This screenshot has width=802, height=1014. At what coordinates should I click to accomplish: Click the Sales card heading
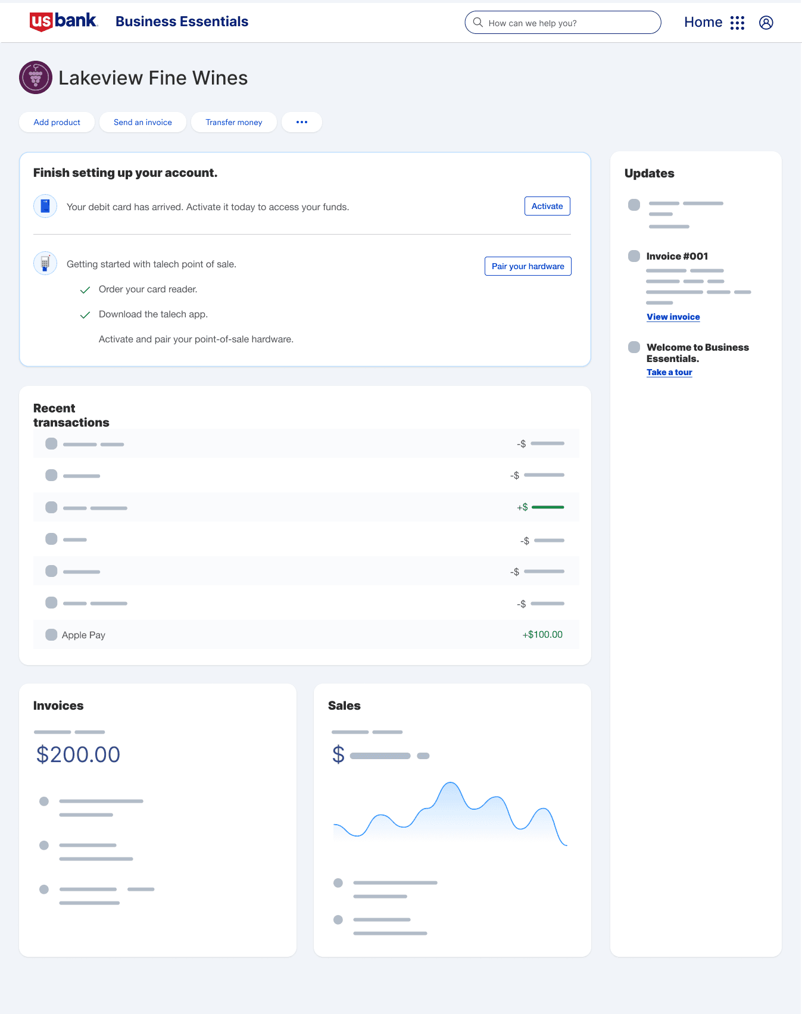344,706
